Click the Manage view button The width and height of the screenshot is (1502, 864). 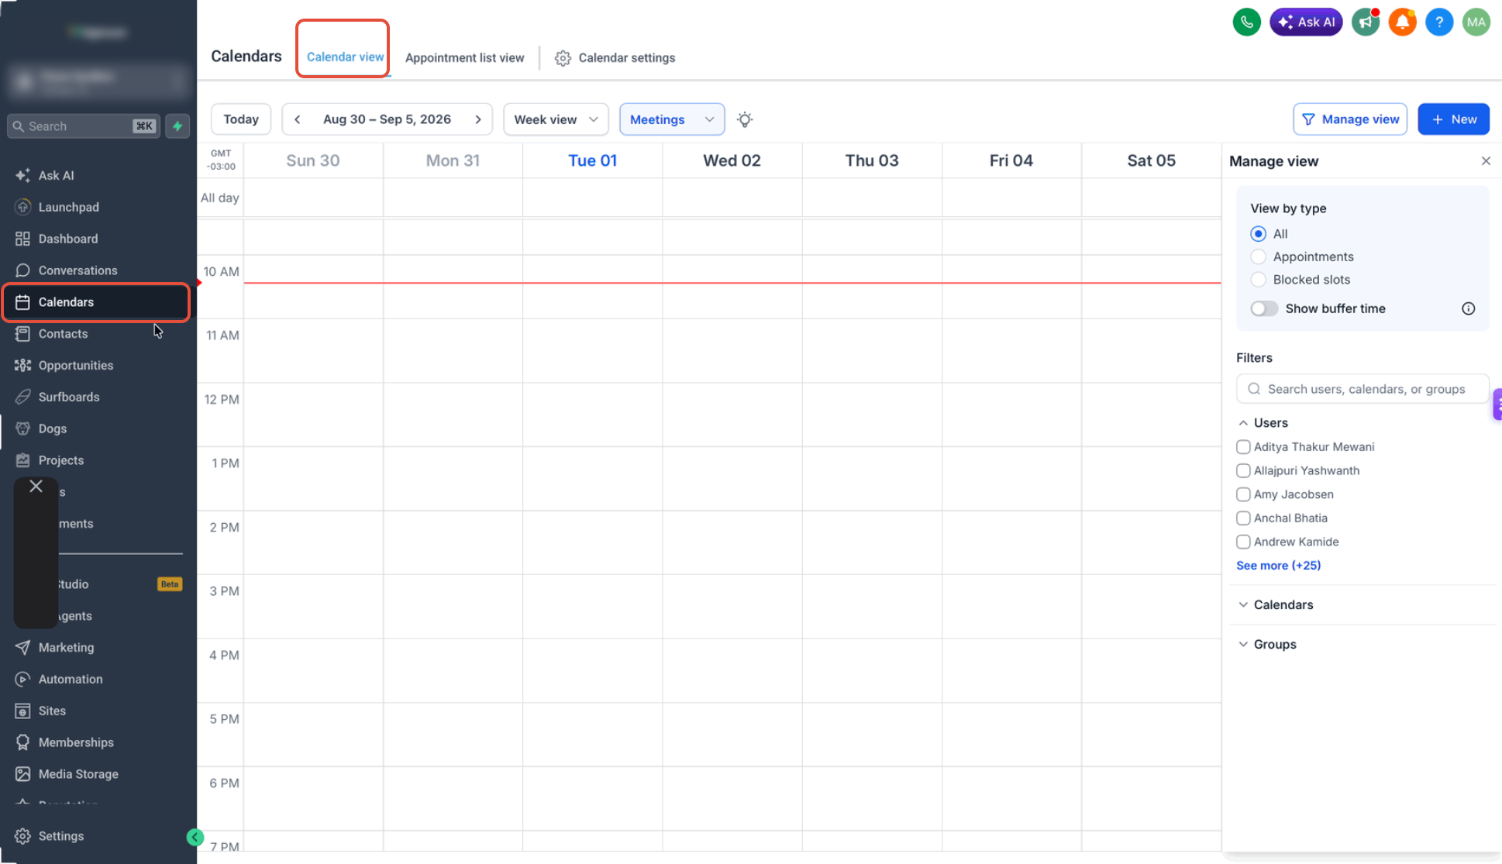click(1350, 119)
